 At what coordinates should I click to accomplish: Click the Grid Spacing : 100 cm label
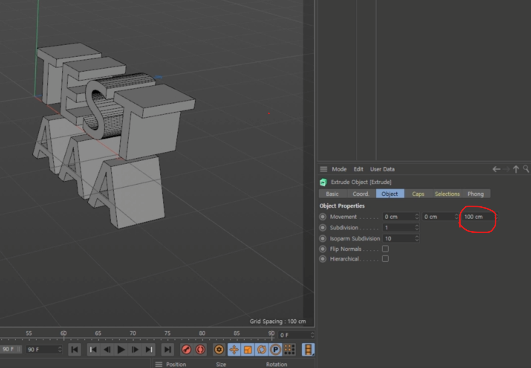coord(277,321)
